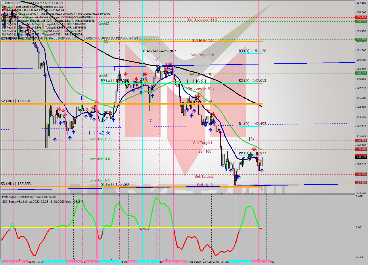
Task: Click red down arrow beside PP (D) label
Action: coord(254,149)
